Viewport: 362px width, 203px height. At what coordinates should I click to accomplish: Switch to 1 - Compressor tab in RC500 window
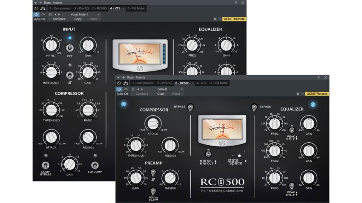click(143, 83)
